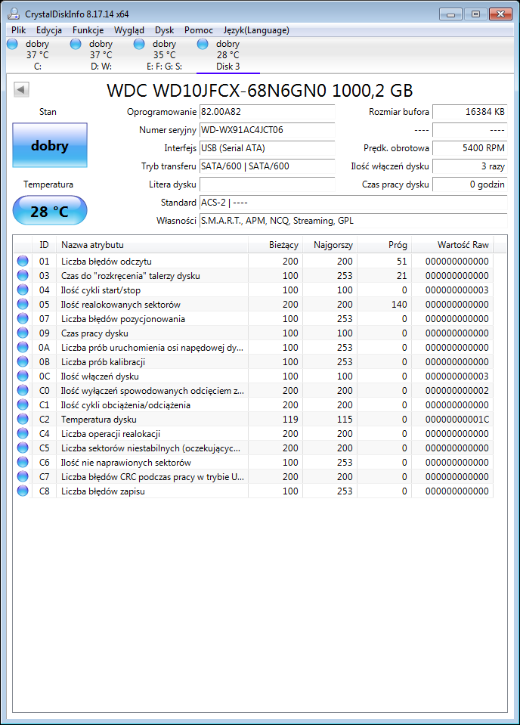Click status orb for attribute 03

pos(23,275)
